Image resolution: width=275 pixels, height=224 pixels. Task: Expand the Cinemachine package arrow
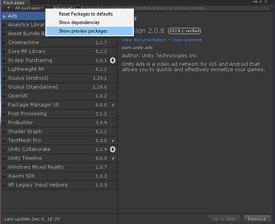(4, 43)
